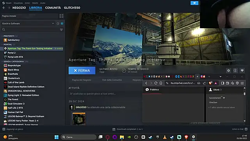Open Windows Start menu
The height and width of the screenshot is (141, 250).
coord(56,137)
